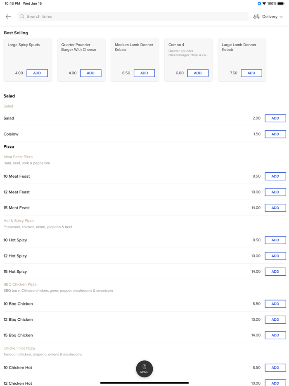
Task: Open the Meat Feast Pizza category link
Action: coord(18,157)
